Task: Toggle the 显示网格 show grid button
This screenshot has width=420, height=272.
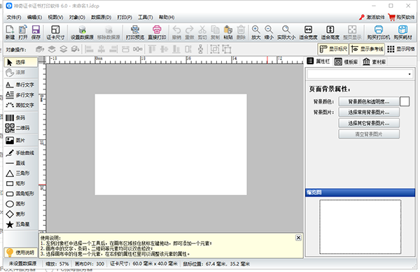Action: pyautogui.click(x=400, y=49)
